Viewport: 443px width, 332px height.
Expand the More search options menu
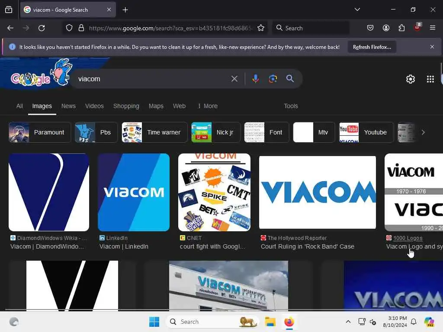[208, 106]
